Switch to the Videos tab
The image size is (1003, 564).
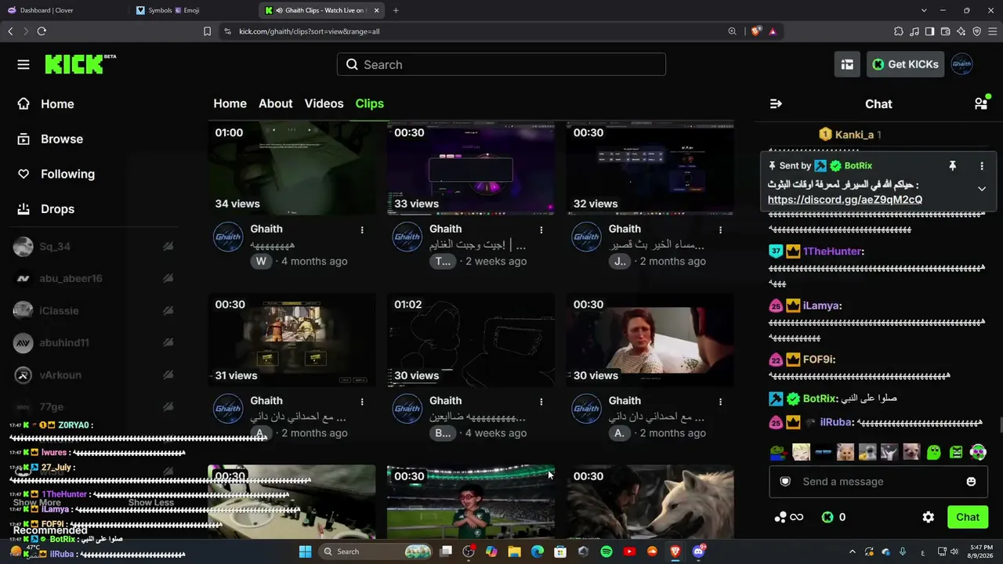click(x=324, y=103)
